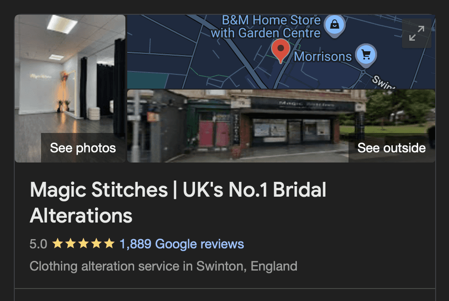Open the shop interior photo thumbnail
The width and height of the screenshot is (449, 301).
pyautogui.click(x=70, y=89)
